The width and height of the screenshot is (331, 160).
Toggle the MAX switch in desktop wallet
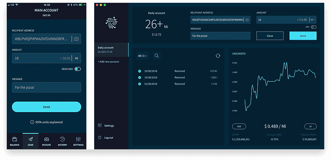[314, 27]
